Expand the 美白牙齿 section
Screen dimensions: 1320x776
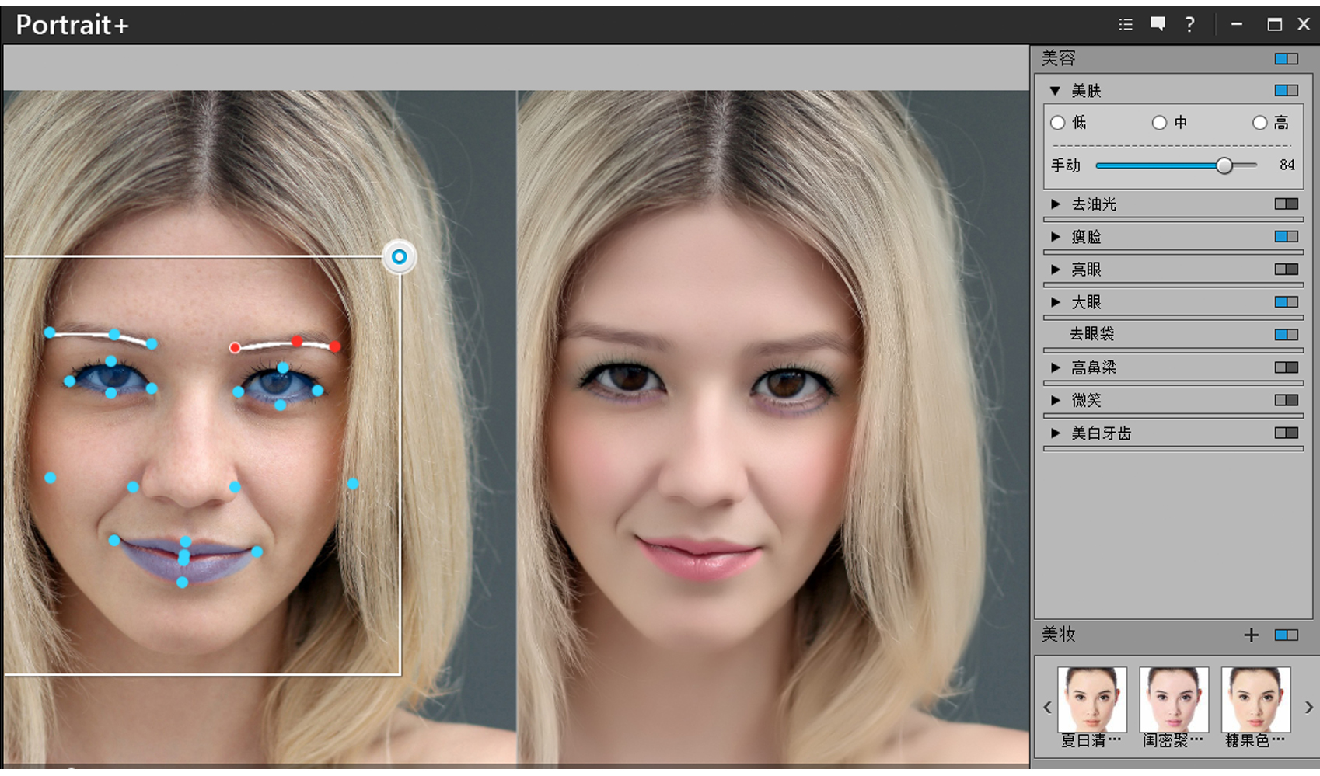(x=1055, y=433)
